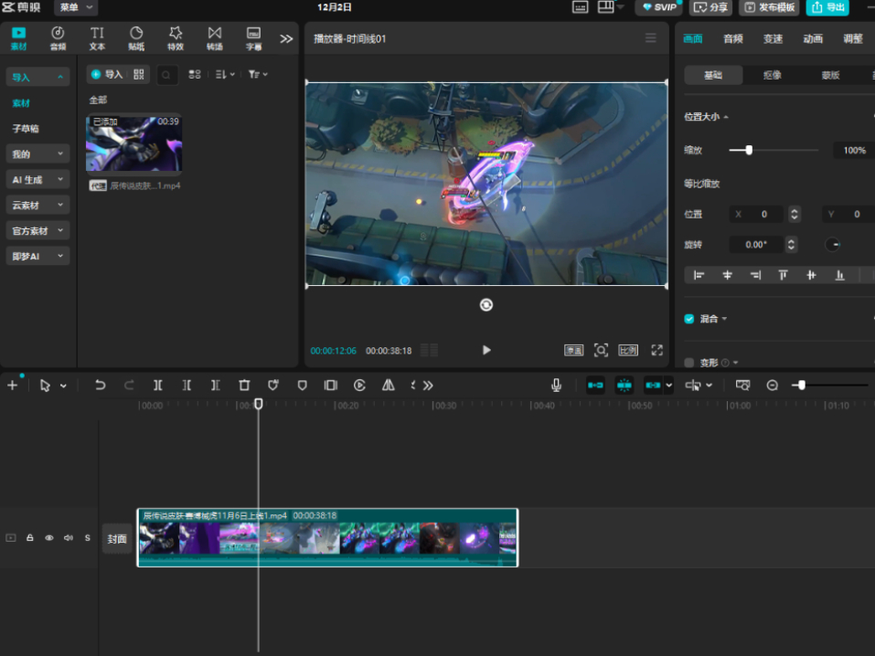Select the Stickers (贴纸) panel icon
The height and width of the screenshot is (656, 875).
[135, 38]
